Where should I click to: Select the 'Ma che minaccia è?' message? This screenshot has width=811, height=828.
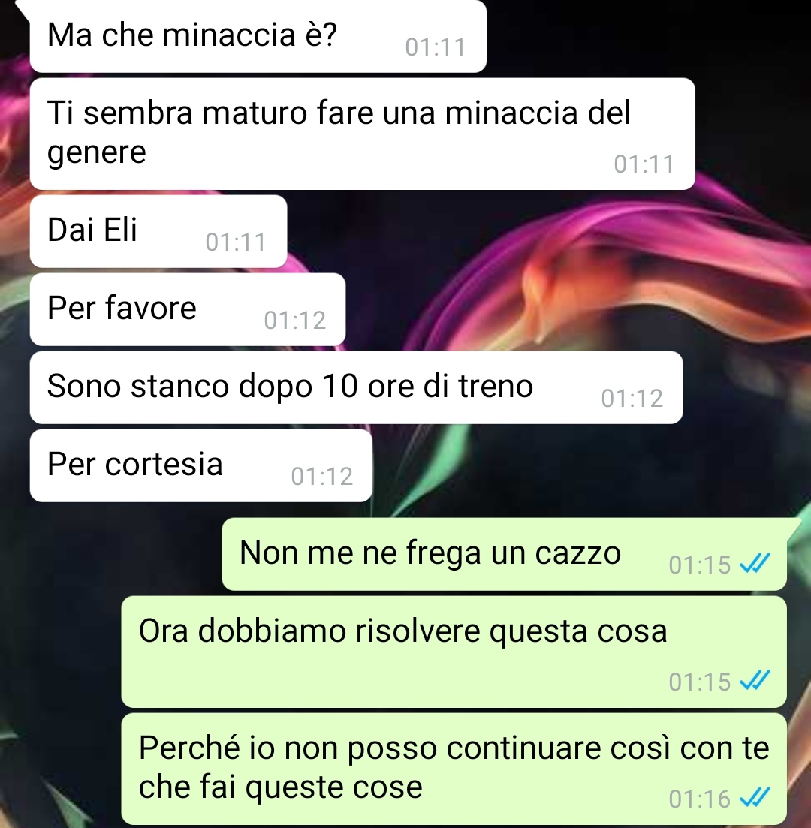(258, 36)
